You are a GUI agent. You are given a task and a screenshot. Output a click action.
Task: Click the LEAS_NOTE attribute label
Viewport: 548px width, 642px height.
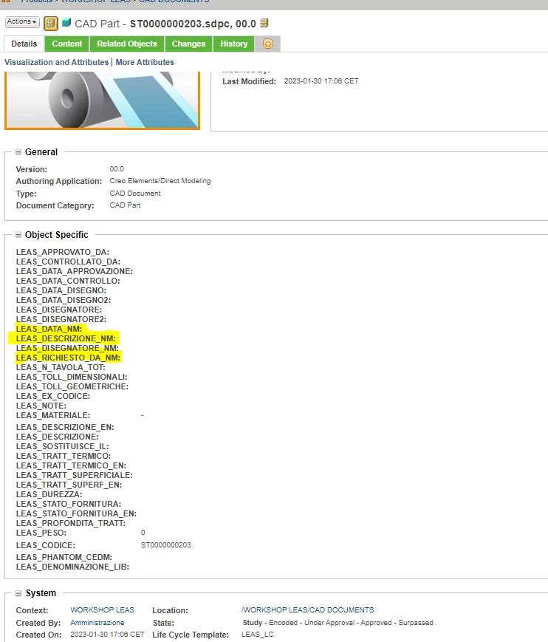coord(41,406)
